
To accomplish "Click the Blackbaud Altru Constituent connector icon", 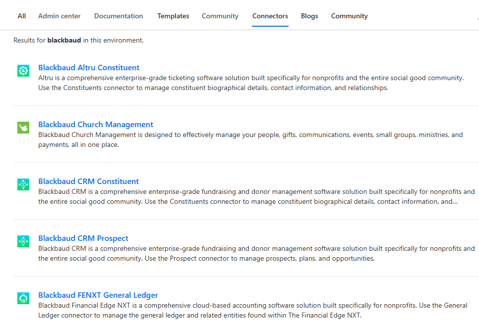I will coord(23,71).
